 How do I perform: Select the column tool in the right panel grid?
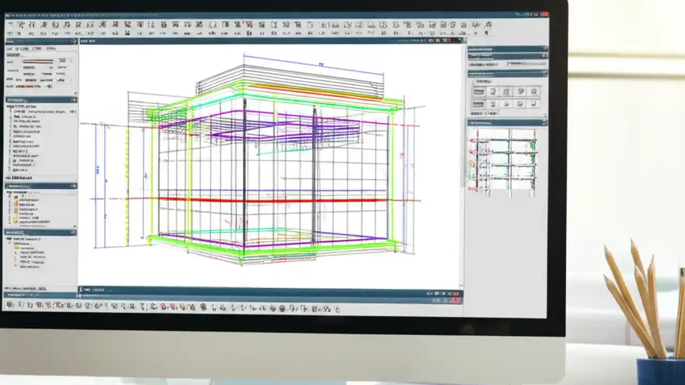pos(493,91)
